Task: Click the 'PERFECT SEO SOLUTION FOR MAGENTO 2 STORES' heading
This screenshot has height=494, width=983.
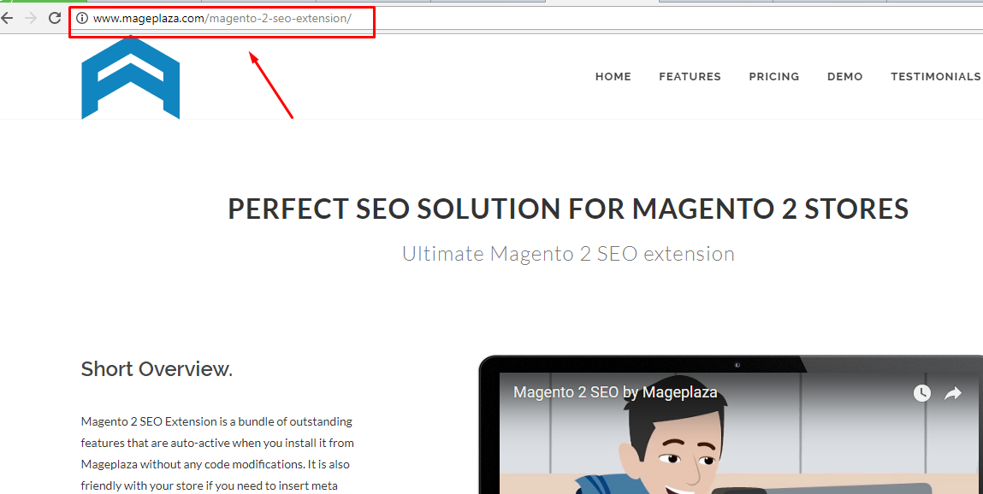Action: 568,209
